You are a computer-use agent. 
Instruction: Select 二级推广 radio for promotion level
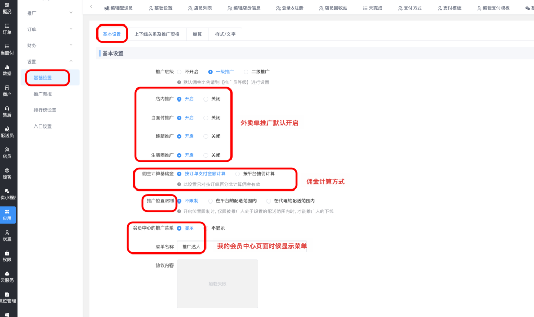click(246, 72)
